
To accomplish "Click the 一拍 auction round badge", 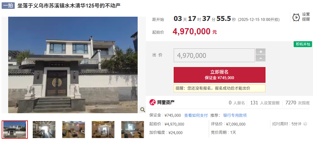I will 8,6.
